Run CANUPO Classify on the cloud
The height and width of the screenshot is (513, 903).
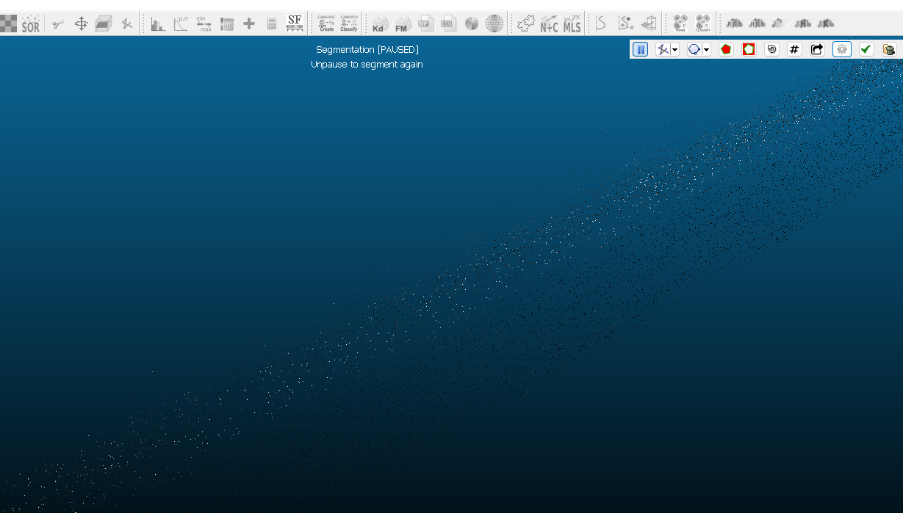pyautogui.click(x=348, y=23)
